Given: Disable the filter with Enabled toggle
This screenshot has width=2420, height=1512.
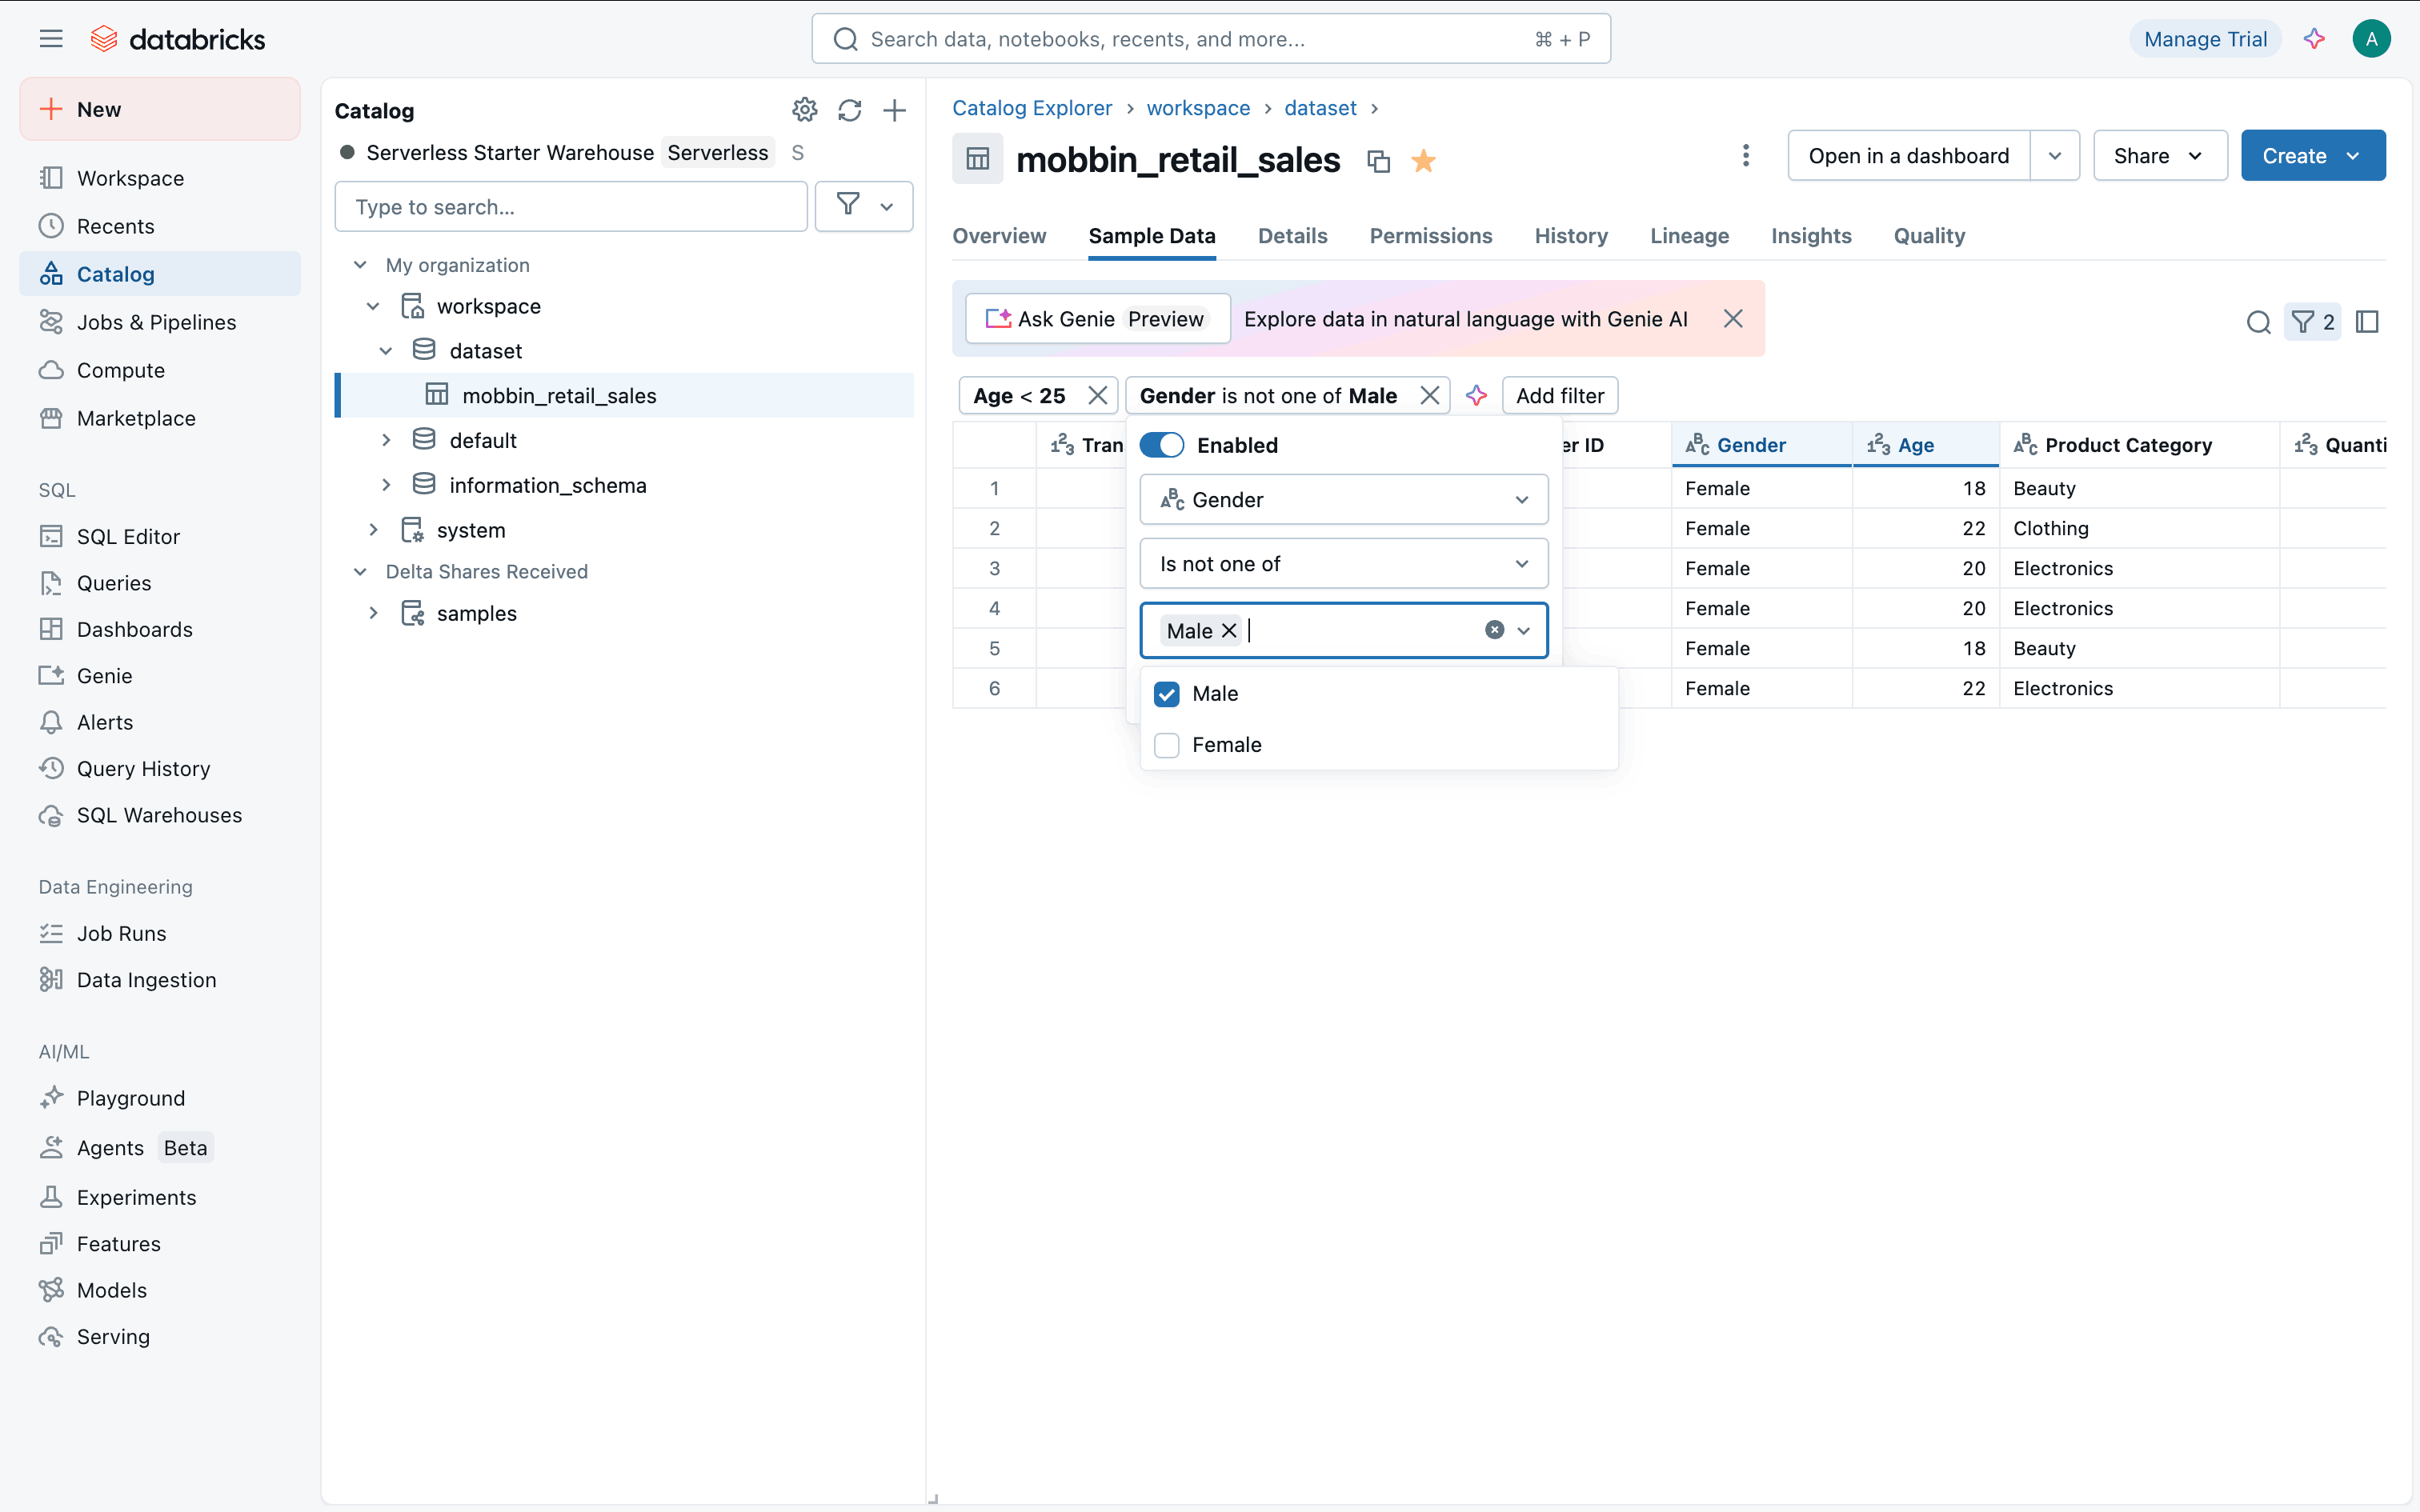Looking at the screenshot, I should [1161, 445].
